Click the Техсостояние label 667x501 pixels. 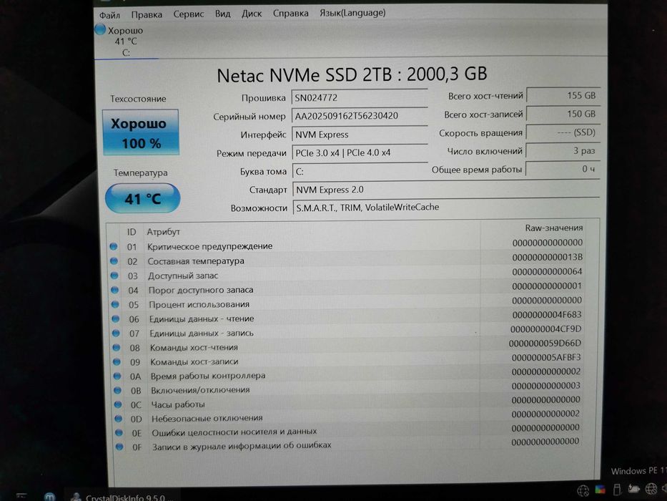tap(138, 99)
